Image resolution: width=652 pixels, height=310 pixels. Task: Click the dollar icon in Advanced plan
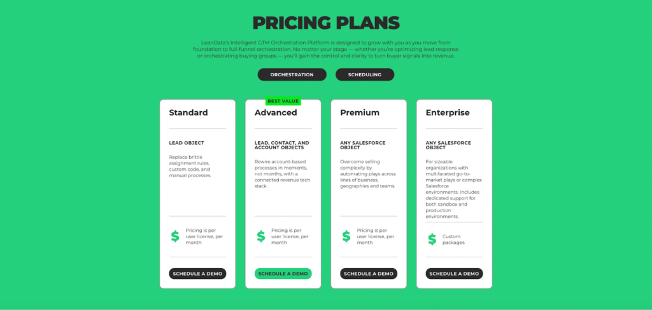point(260,236)
